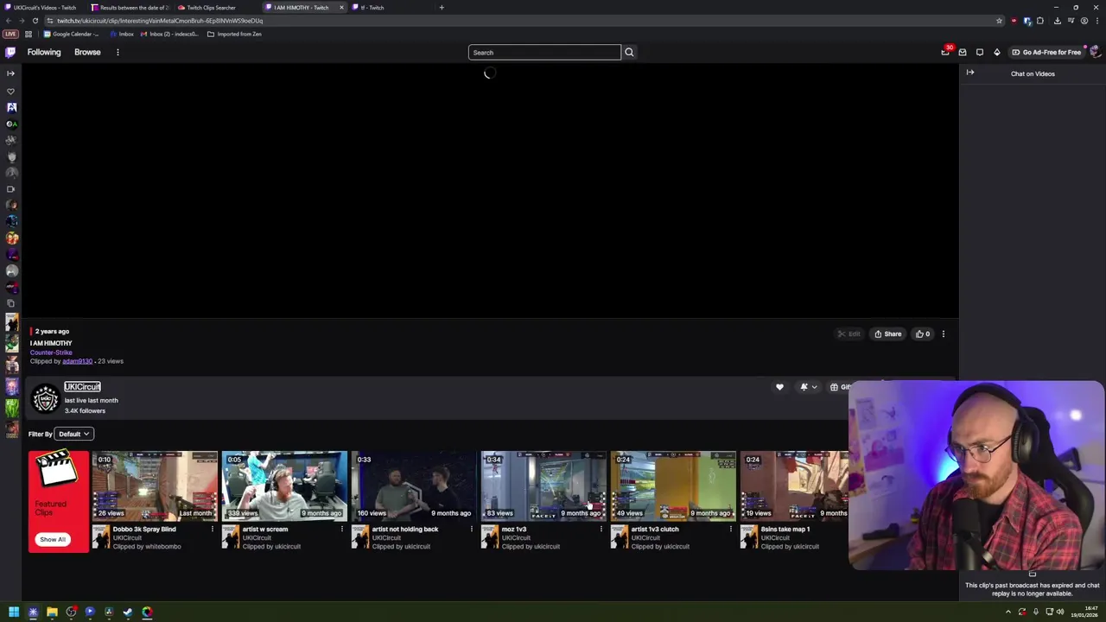Expand the left sidebar with arrow
1106x622 pixels.
10,73
